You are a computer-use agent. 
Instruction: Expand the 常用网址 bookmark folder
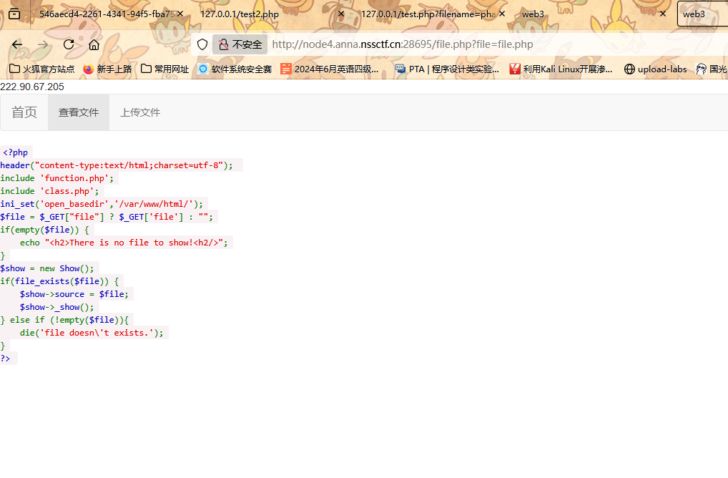(x=164, y=69)
